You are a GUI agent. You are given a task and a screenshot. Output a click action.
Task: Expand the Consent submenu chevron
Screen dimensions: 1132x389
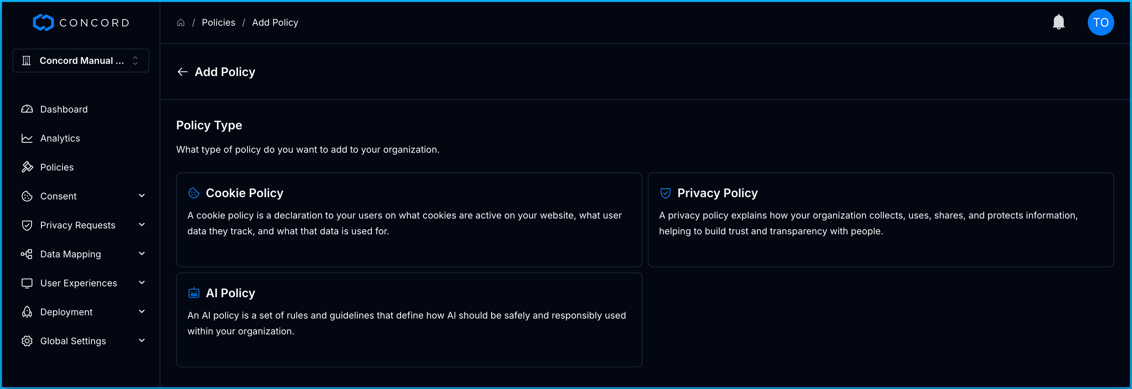tap(141, 195)
